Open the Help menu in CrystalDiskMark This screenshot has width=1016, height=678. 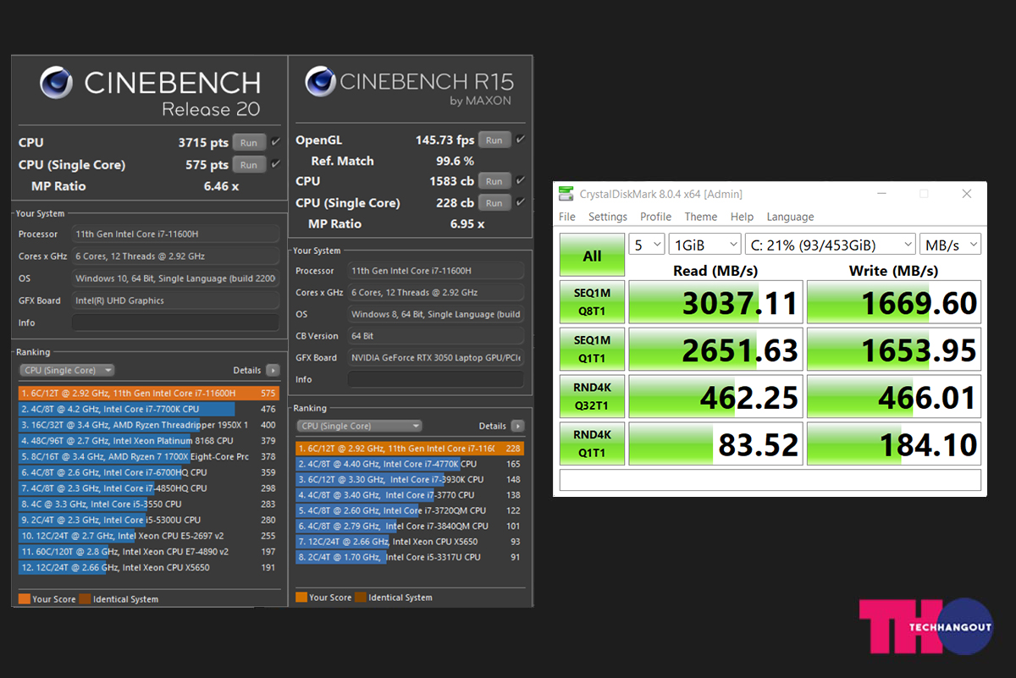point(742,217)
